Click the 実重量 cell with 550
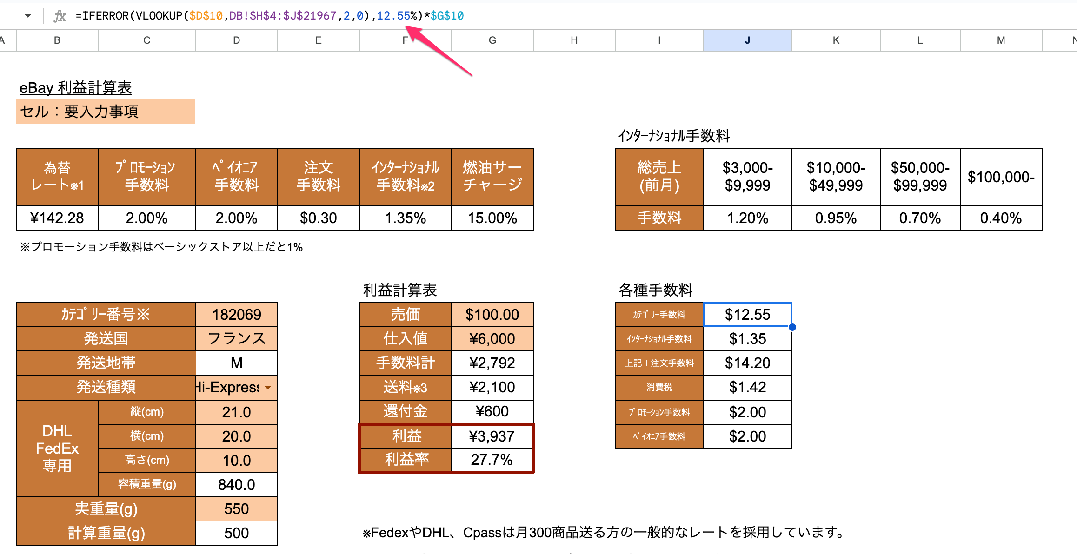Viewport: 1077px width, 554px height. [x=236, y=509]
